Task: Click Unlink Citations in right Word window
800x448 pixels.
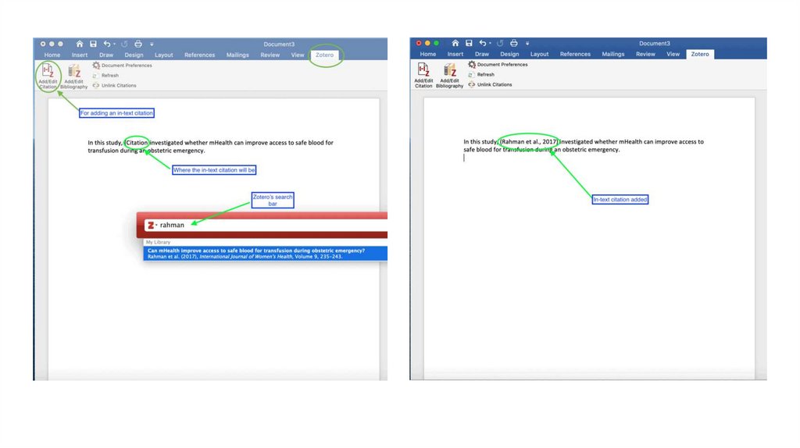Action: point(490,84)
